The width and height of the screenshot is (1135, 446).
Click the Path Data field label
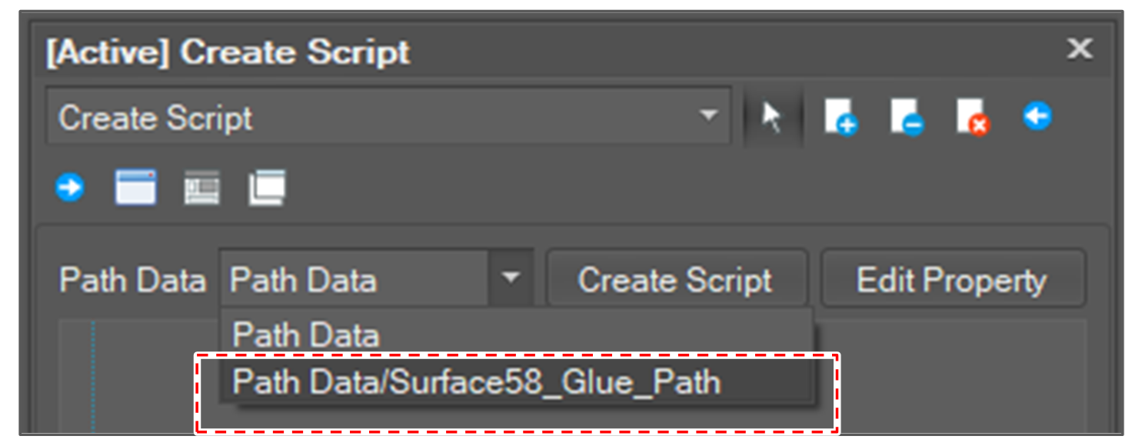coord(132,281)
